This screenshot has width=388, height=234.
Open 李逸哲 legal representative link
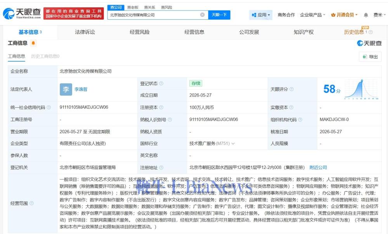tap(81, 89)
